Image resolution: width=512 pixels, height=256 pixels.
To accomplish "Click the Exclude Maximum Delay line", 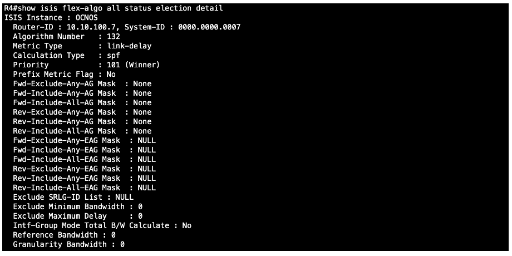I will click(78, 216).
